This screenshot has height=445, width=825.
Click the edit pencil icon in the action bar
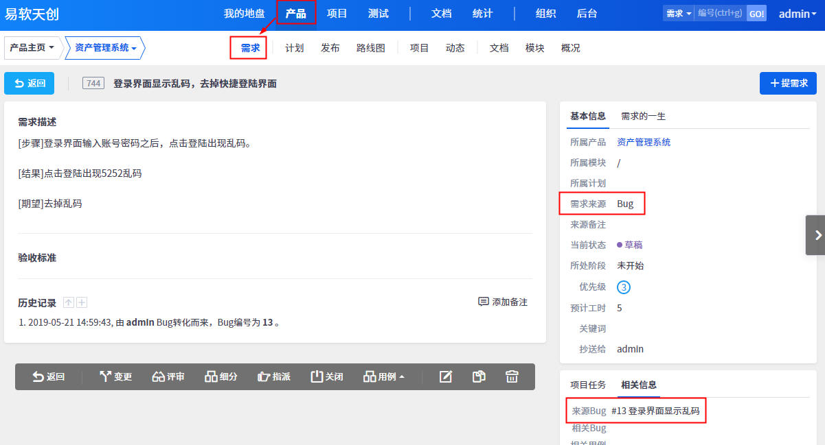[x=446, y=376]
